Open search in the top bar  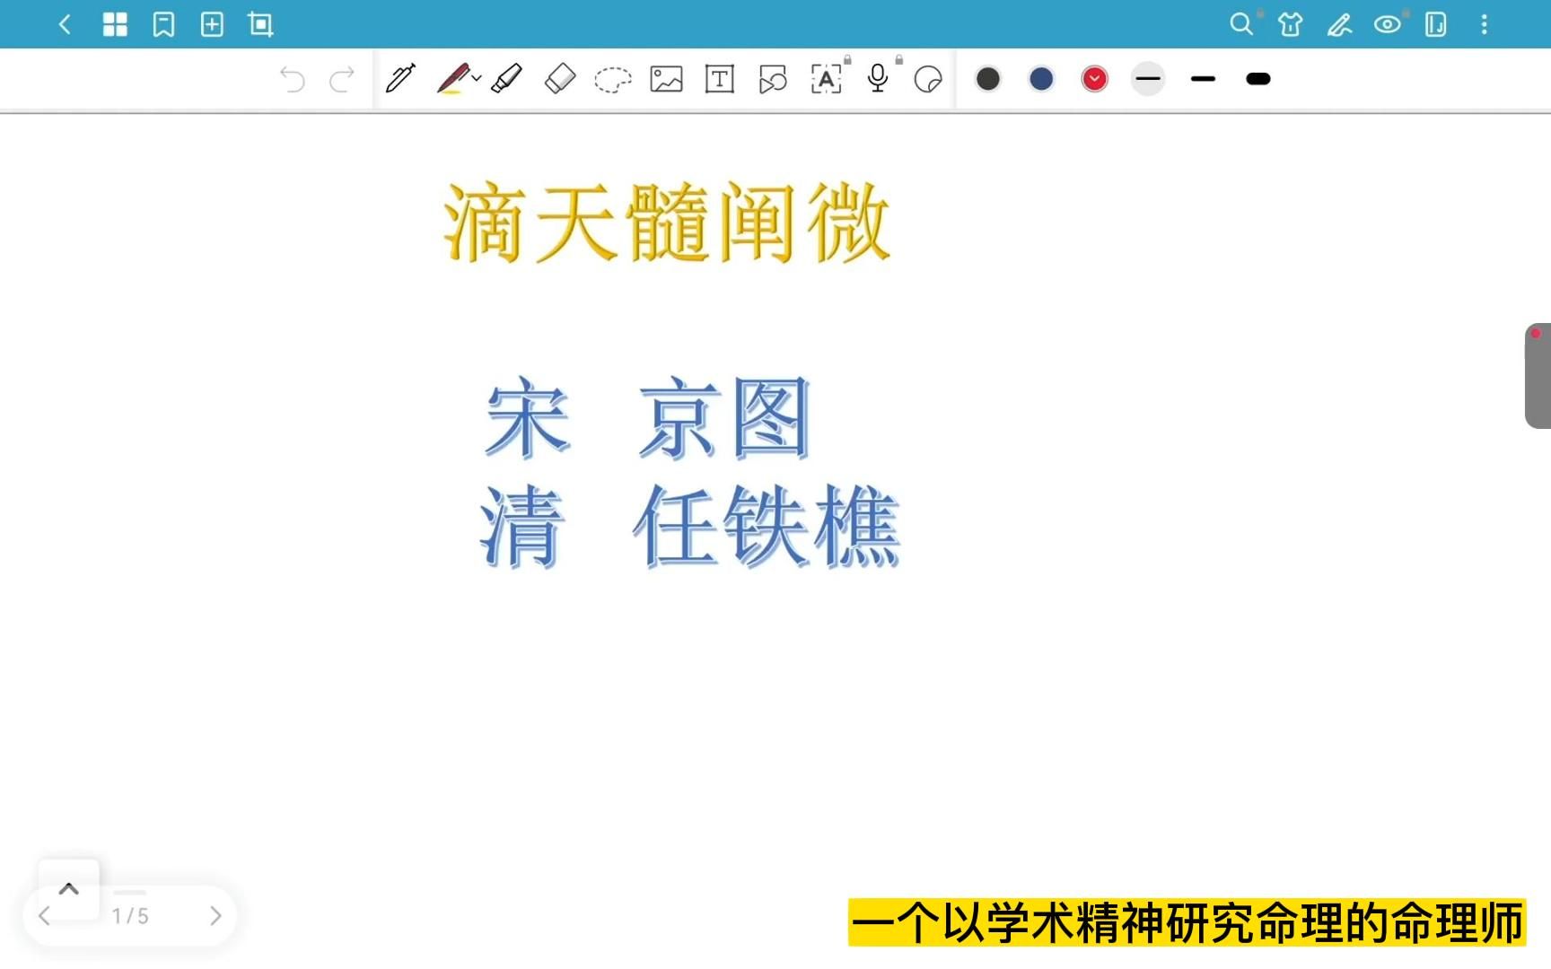click(x=1240, y=24)
